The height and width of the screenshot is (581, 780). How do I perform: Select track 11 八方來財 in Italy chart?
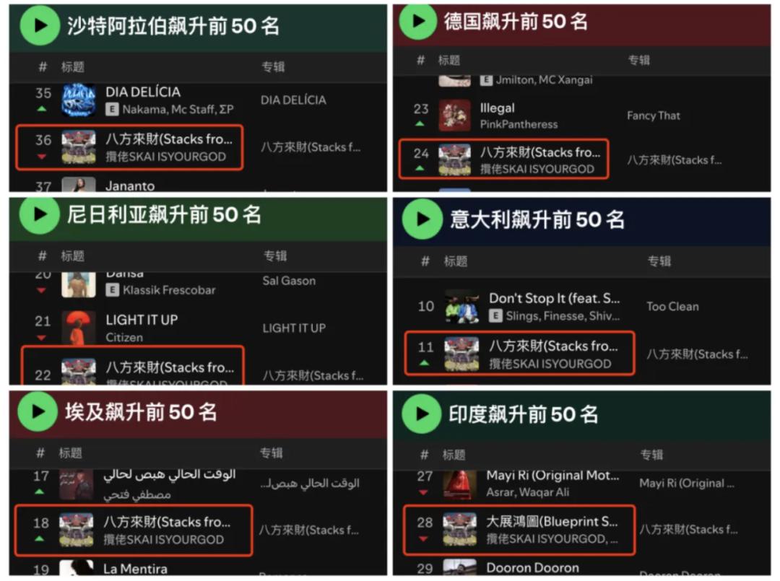tap(519, 353)
